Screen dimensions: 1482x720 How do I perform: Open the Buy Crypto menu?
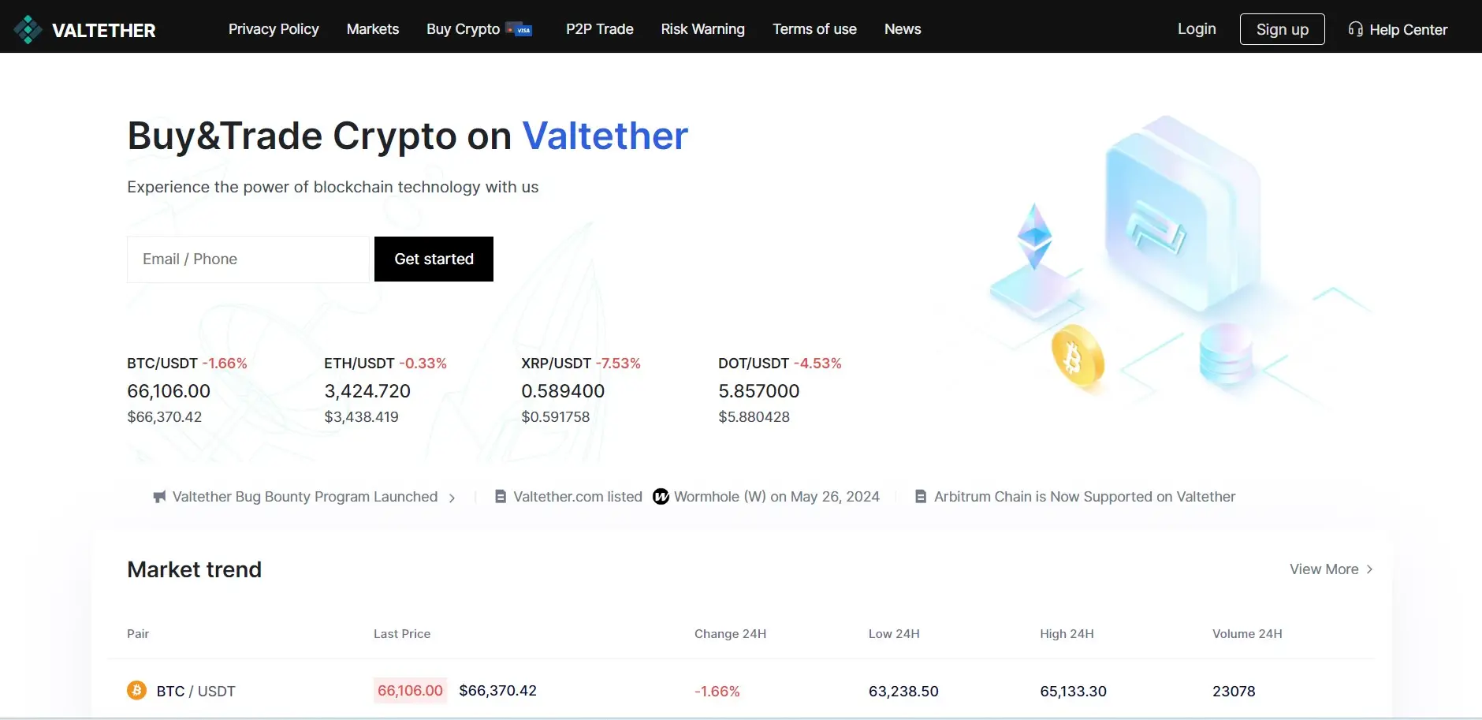[x=464, y=29]
